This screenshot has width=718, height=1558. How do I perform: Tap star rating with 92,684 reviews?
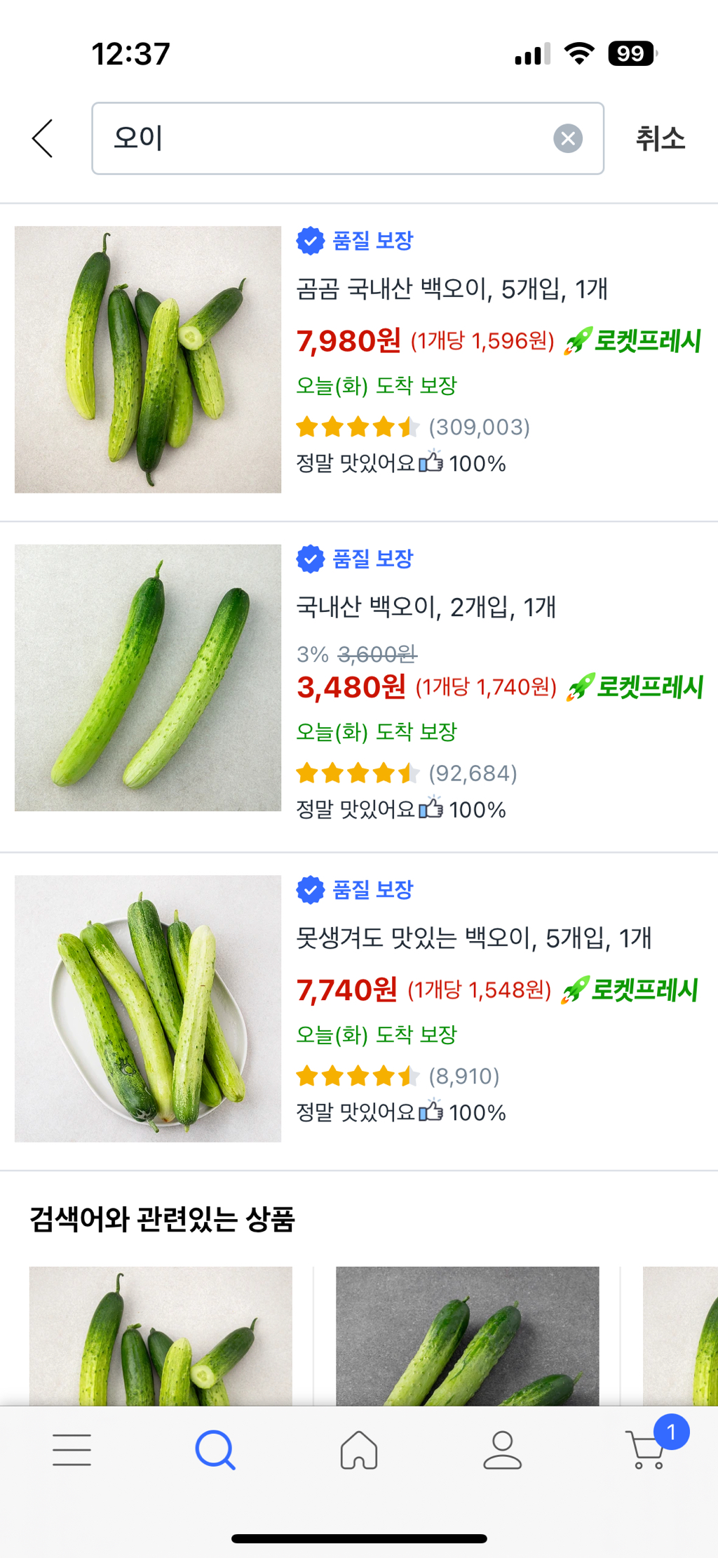pos(358,773)
